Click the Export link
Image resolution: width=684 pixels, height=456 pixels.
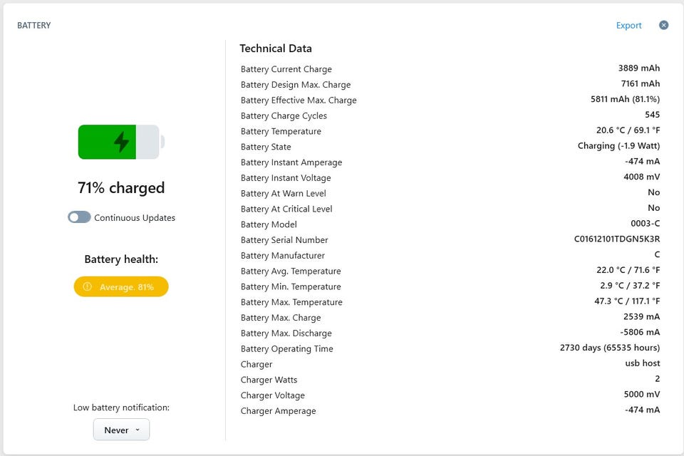pyautogui.click(x=628, y=26)
